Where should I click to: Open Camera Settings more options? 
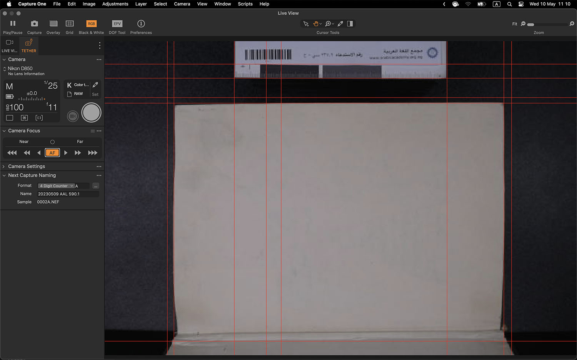pyautogui.click(x=99, y=167)
